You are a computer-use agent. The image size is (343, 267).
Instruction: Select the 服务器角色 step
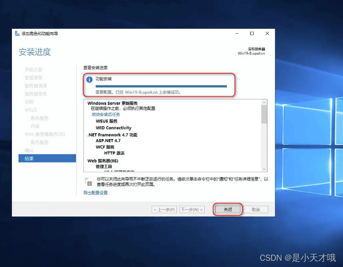(36, 94)
